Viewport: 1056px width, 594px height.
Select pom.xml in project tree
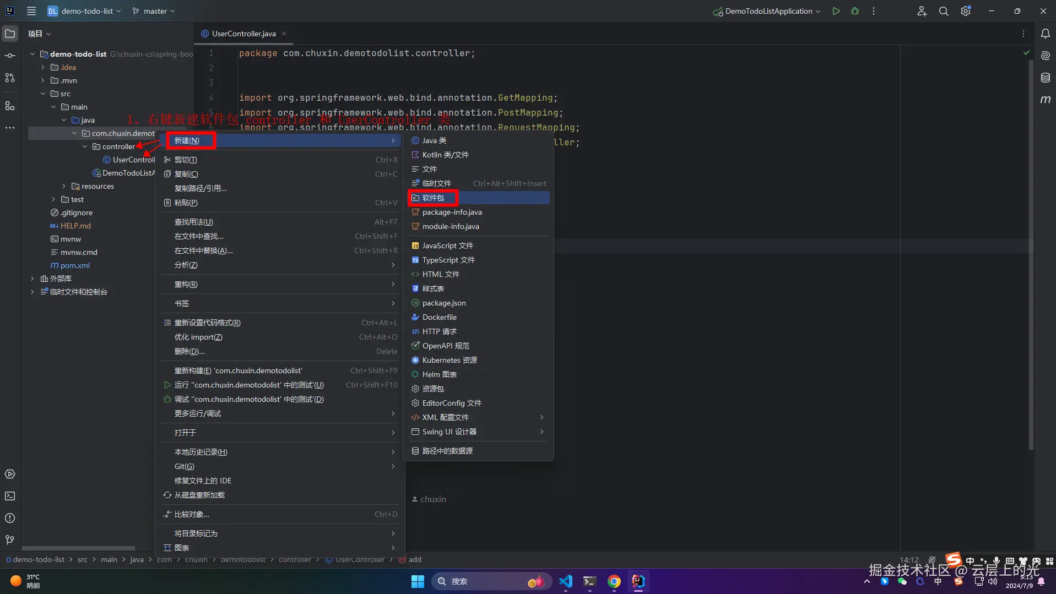(x=75, y=265)
